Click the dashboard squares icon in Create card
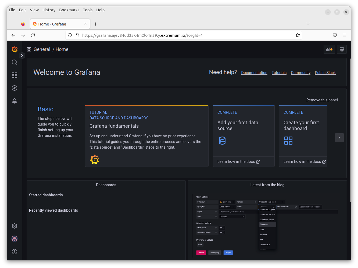The height and width of the screenshot is (268, 358). tap(288, 141)
